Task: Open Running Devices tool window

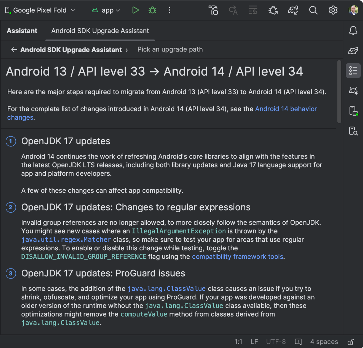Action: pos(353,111)
